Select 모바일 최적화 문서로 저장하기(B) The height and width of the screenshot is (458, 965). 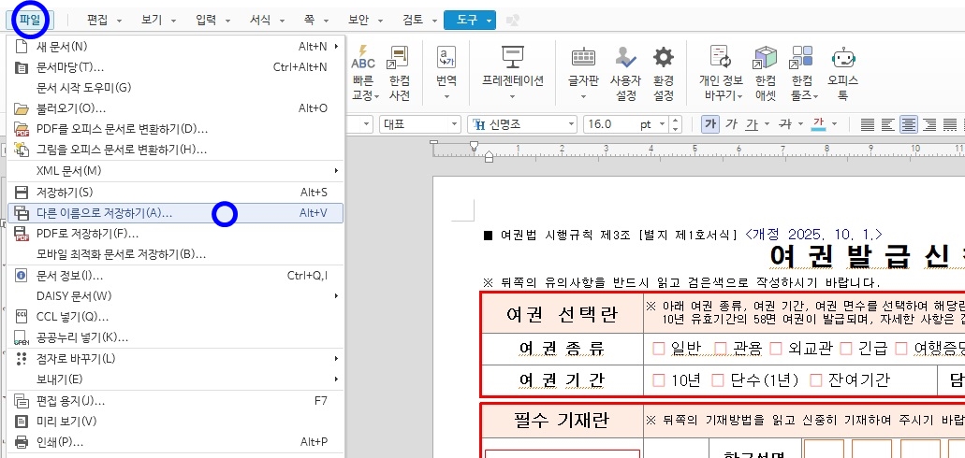tap(175, 254)
